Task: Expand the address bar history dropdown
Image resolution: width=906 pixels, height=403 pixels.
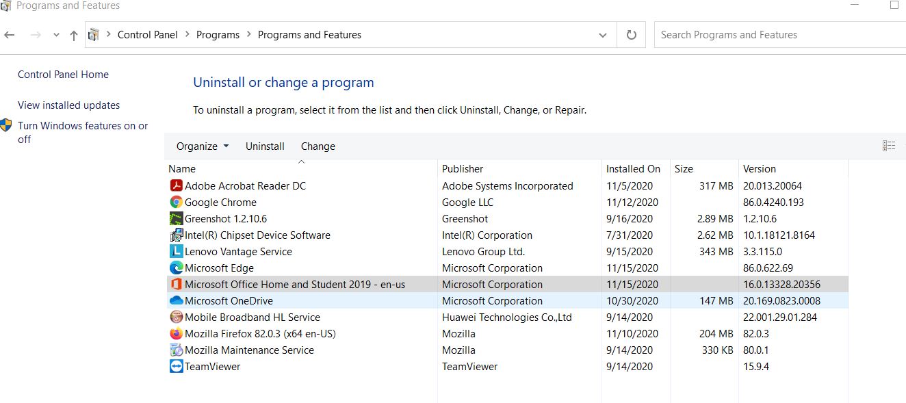Action: click(602, 35)
